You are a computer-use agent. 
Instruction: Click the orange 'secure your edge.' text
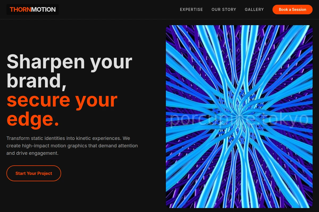click(x=62, y=109)
